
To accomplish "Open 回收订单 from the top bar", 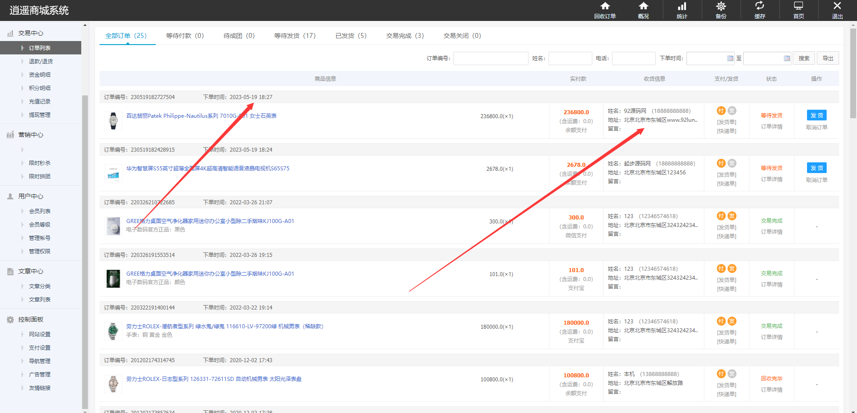I will click(x=605, y=10).
